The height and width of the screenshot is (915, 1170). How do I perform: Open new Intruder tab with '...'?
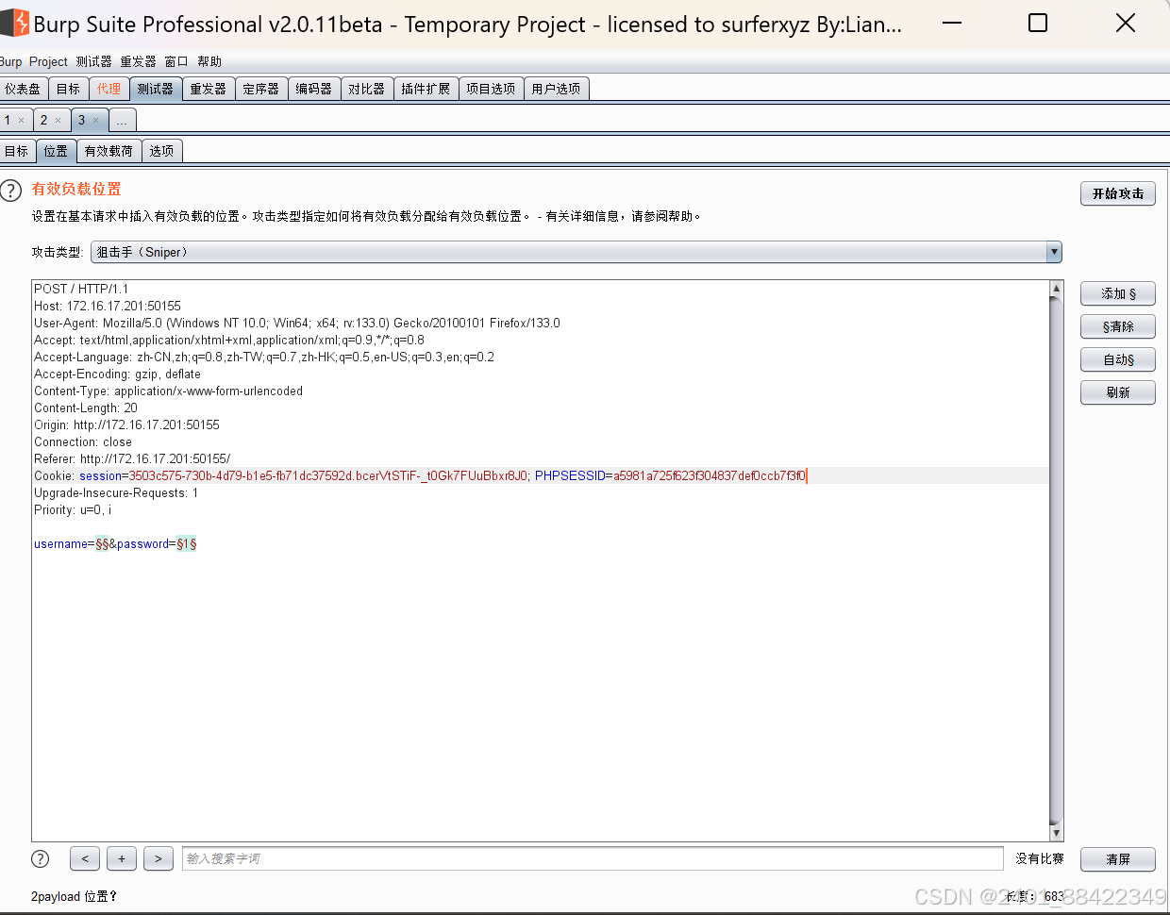(123, 121)
